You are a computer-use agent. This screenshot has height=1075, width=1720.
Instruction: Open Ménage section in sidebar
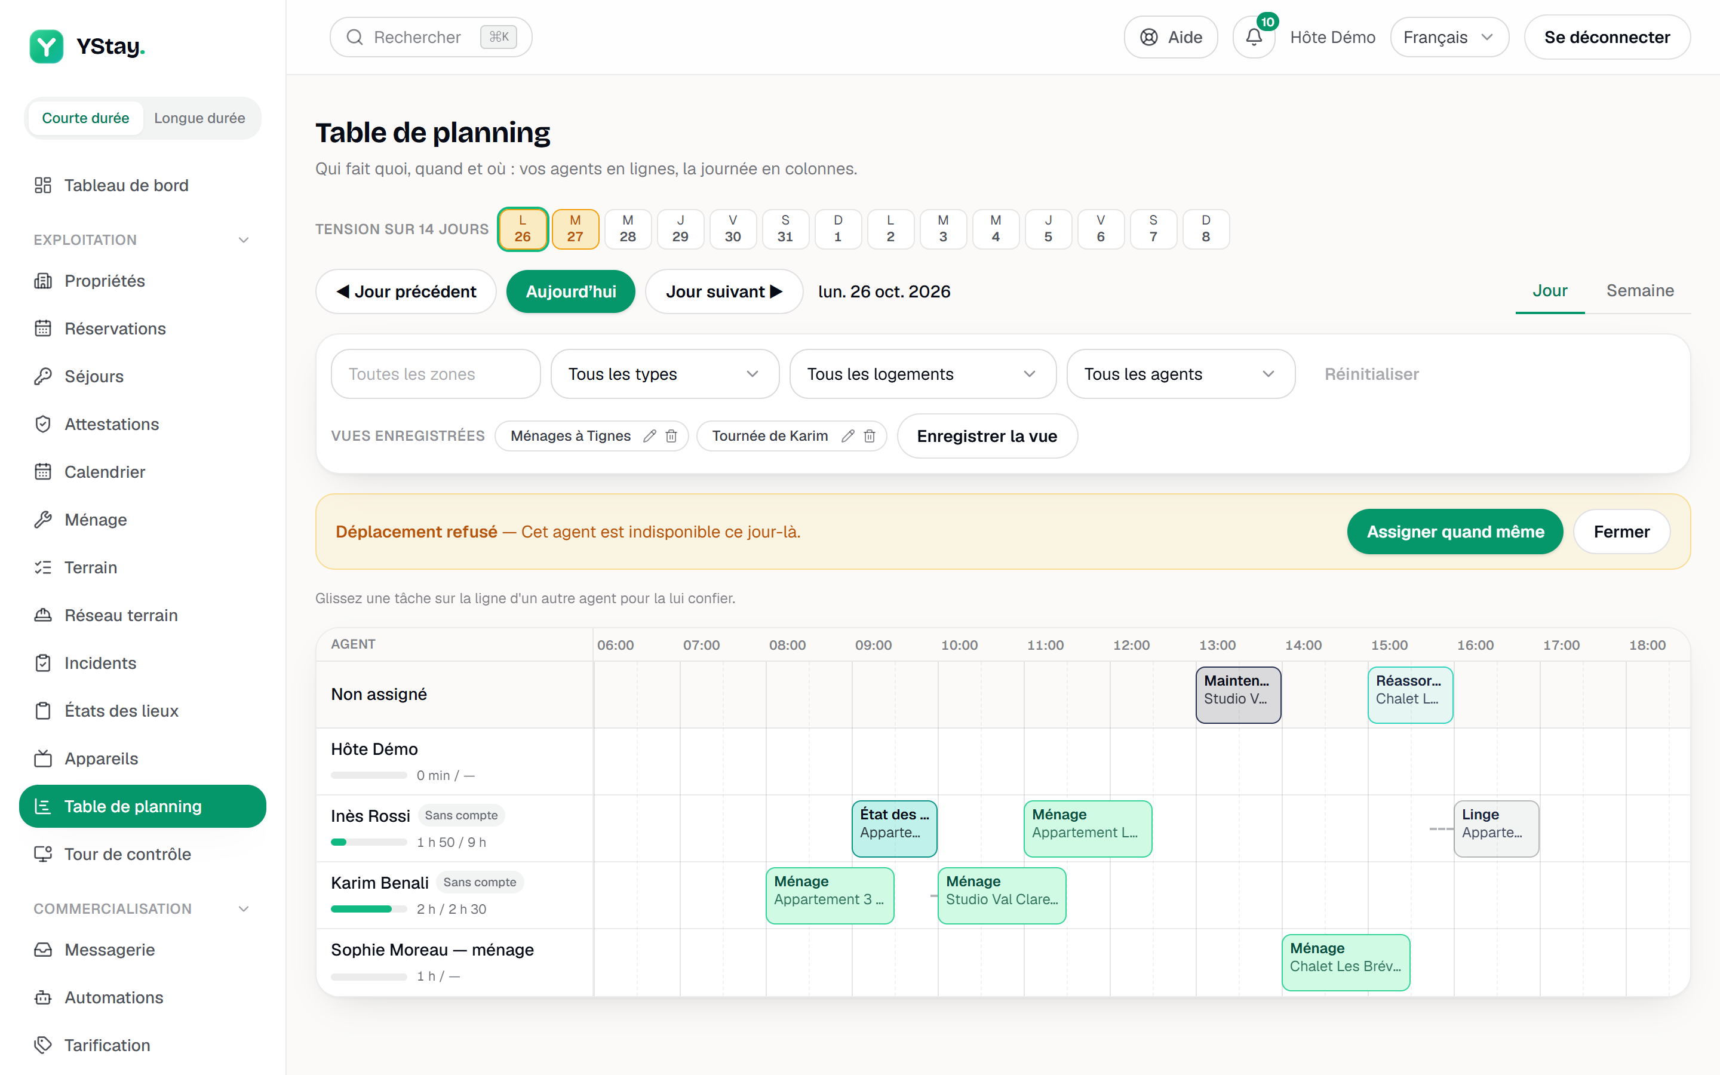[x=142, y=520]
